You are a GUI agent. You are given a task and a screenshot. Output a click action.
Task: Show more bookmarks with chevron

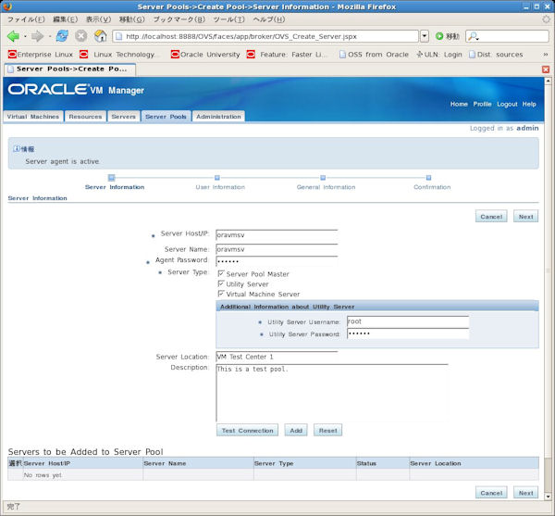coord(546,55)
